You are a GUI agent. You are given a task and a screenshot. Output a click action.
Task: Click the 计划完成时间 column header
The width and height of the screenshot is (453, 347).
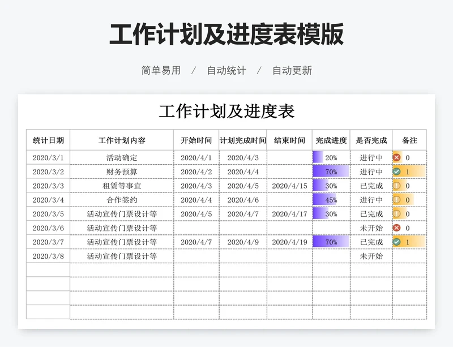click(243, 140)
